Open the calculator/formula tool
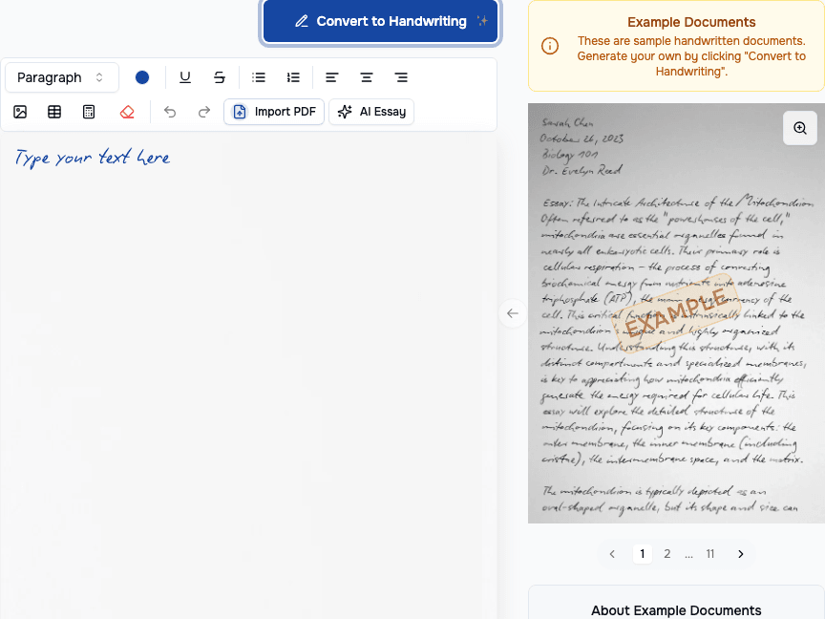The height and width of the screenshot is (619, 825). pos(89,112)
